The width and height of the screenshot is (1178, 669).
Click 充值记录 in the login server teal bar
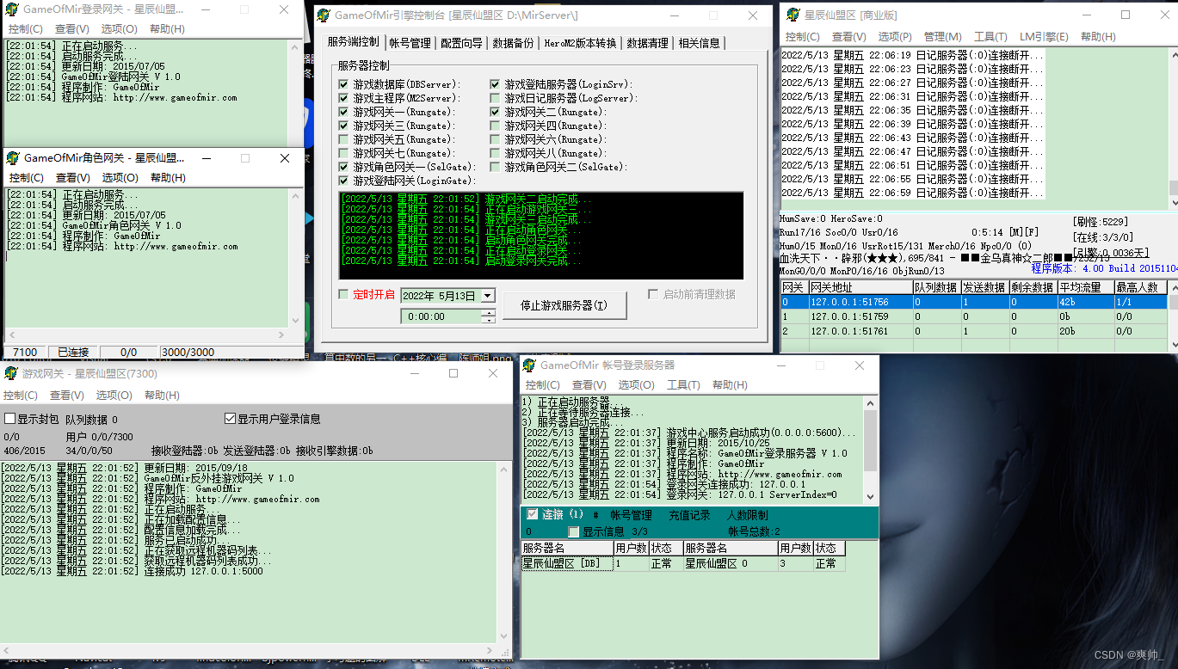(x=690, y=515)
